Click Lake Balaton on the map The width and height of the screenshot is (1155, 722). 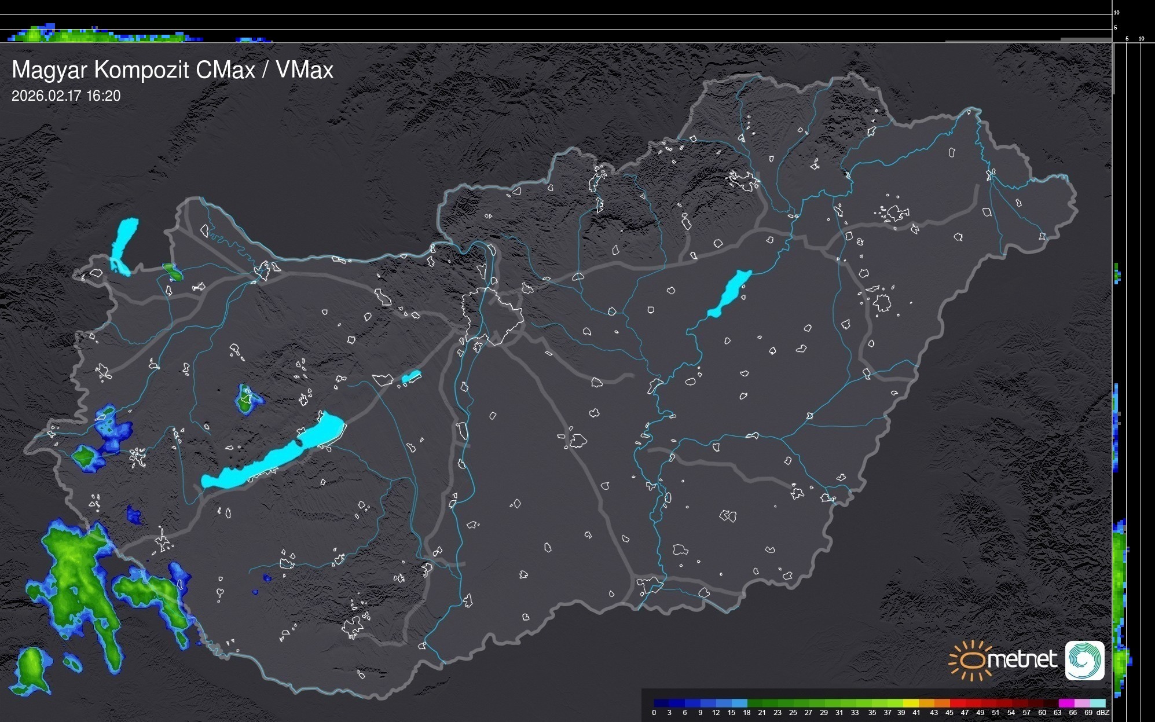point(272,457)
